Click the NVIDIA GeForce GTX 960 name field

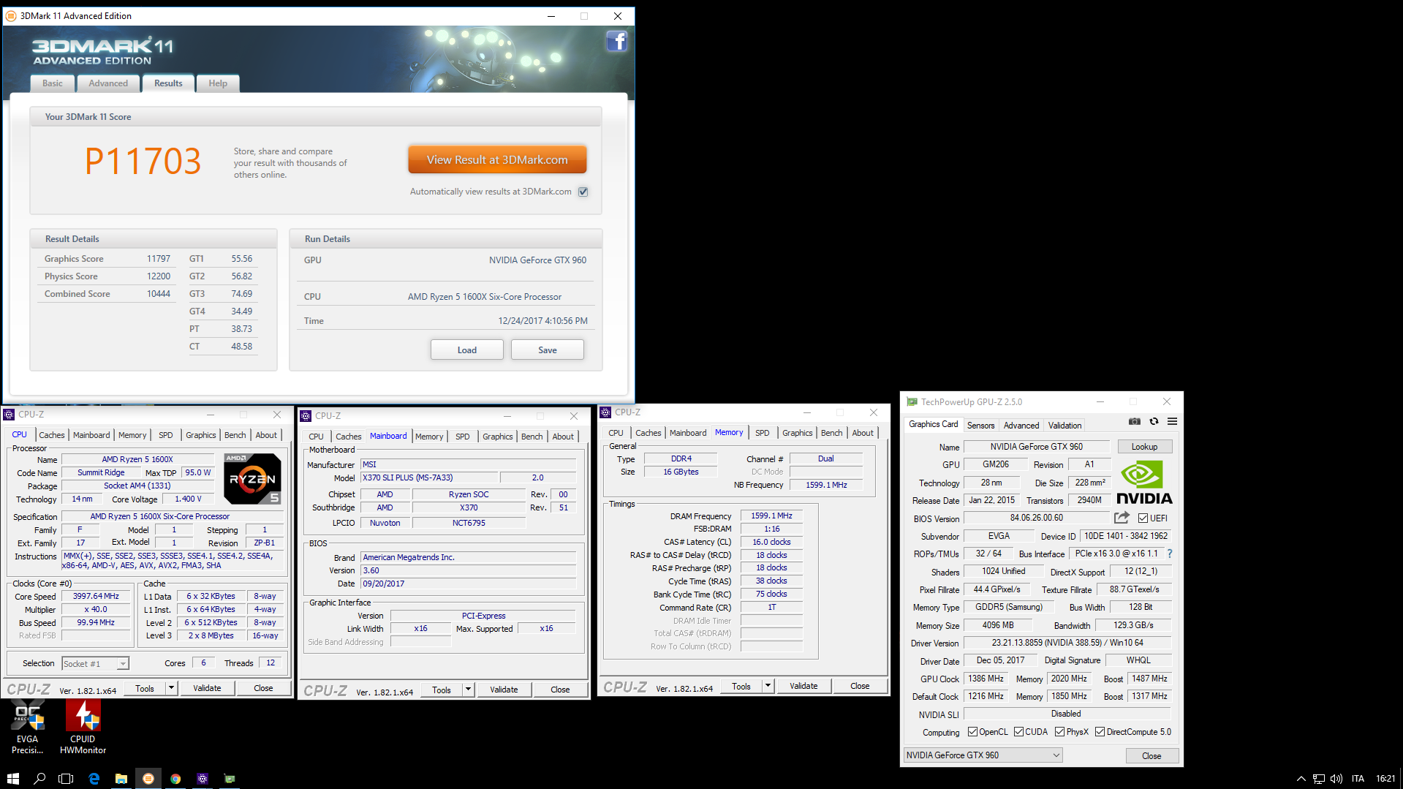(x=1037, y=447)
